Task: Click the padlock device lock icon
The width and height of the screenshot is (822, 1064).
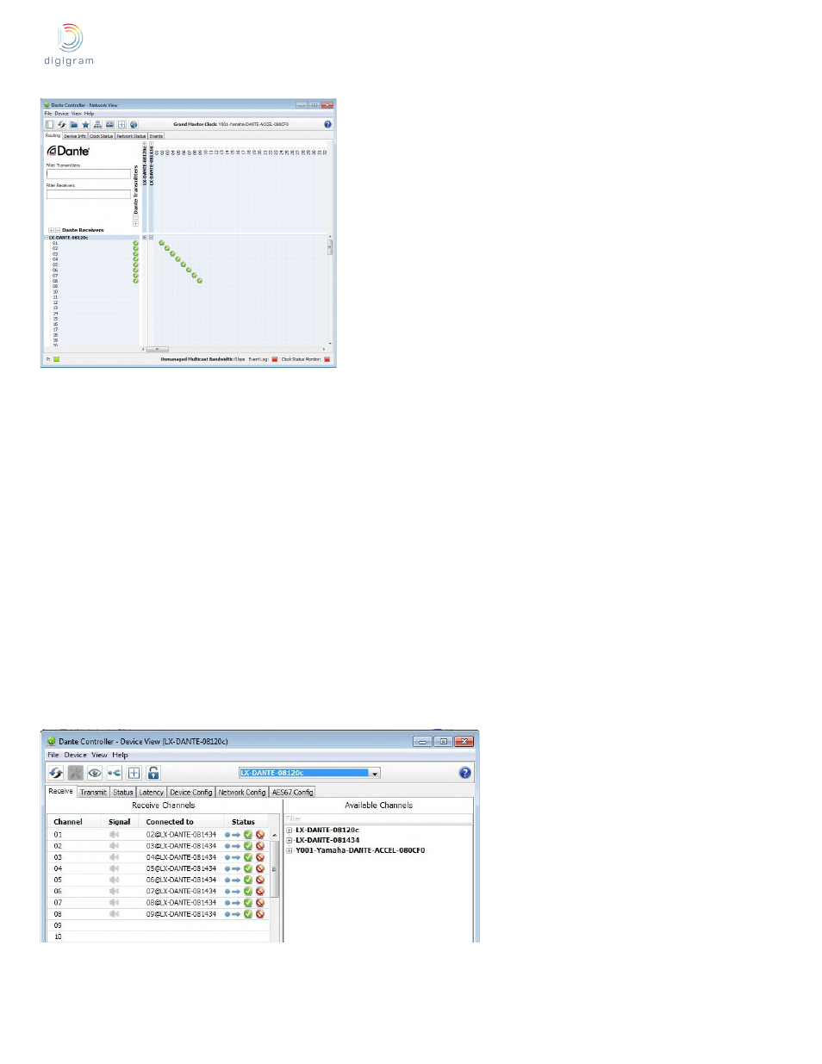Action: (153, 773)
